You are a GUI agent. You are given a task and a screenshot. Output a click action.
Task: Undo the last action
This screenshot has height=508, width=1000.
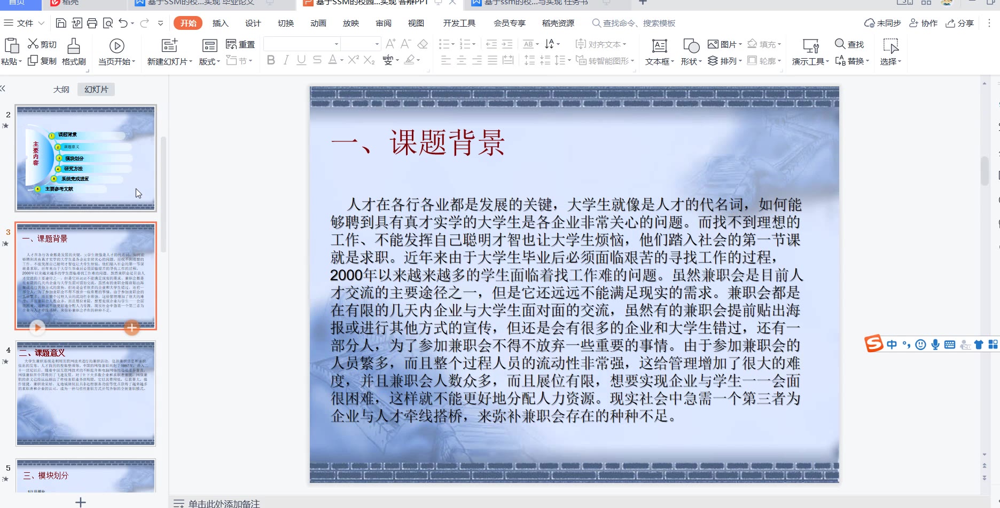(123, 23)
